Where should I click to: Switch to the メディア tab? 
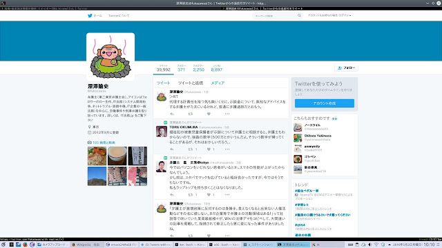218,83
